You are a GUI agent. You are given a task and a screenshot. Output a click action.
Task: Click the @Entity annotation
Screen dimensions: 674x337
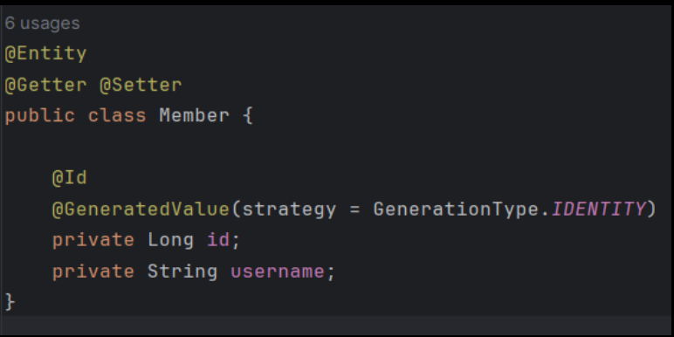[45, 54]
